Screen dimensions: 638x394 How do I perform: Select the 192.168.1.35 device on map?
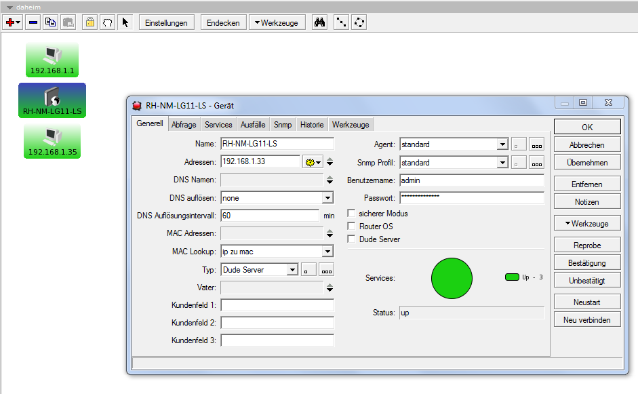pos(53,141)
